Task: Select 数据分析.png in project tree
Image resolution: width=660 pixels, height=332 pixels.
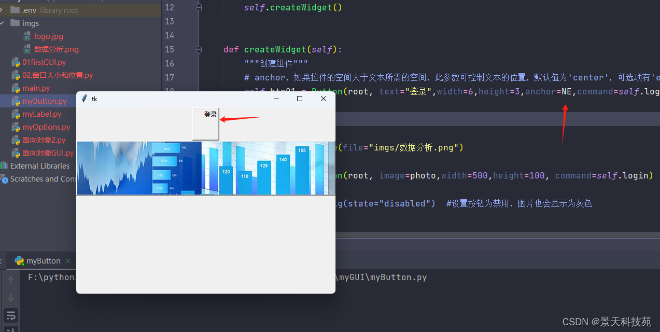Action: coord(57,49)
